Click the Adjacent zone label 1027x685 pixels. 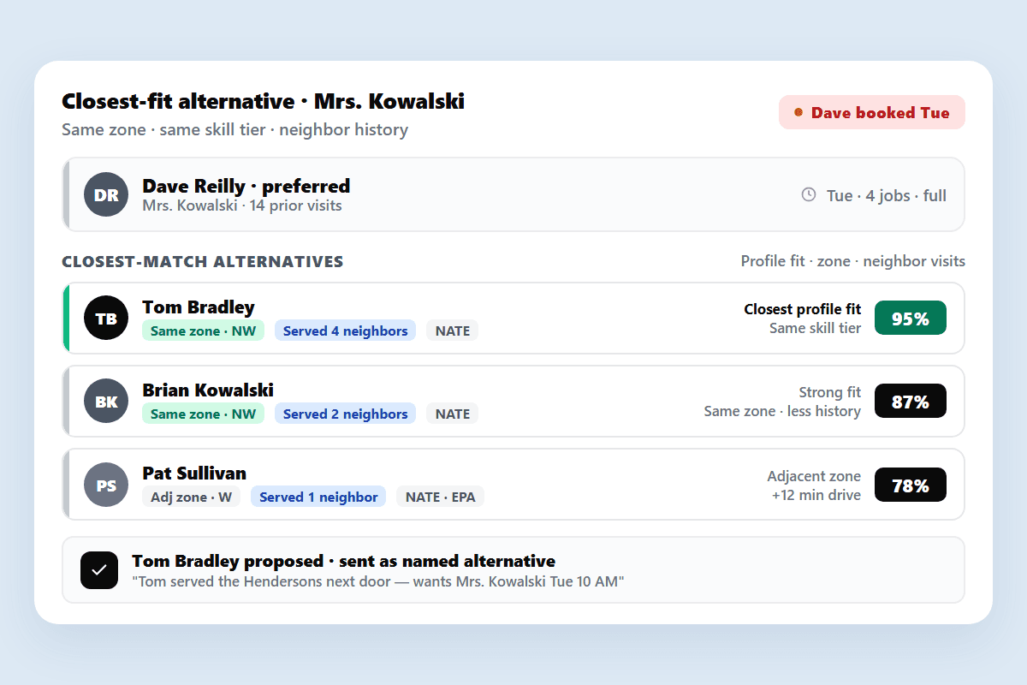[x=814, y=476]
